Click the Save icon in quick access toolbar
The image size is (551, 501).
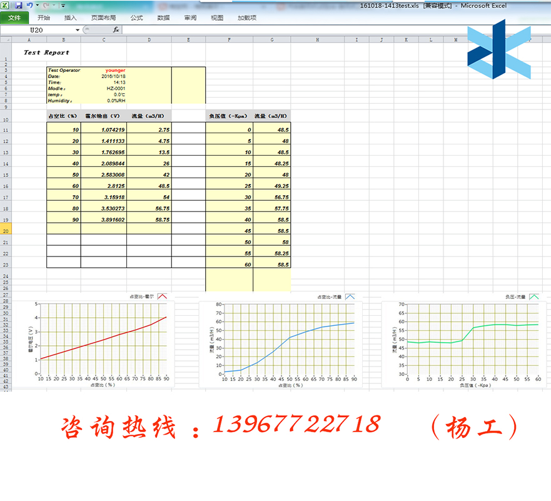pos(19,5)
